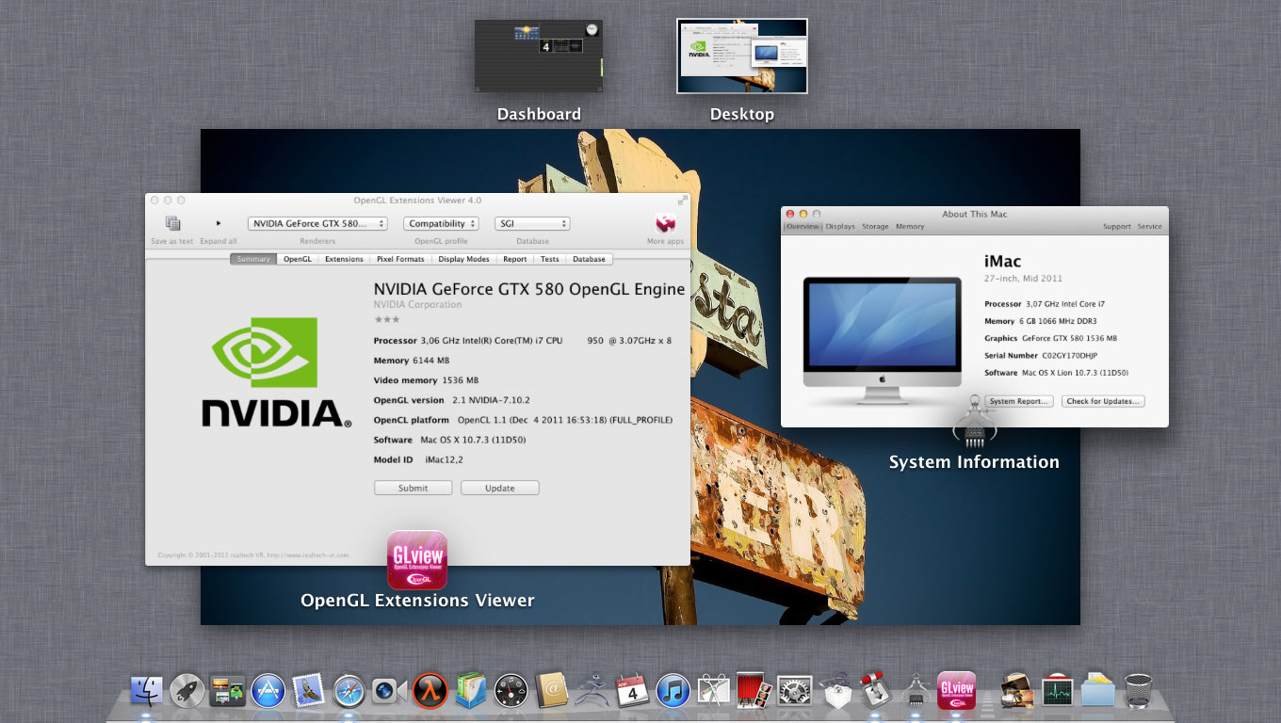This screenshot has width=1281, height=723.
Task: Open iTunes from the dock
Action: coord(673,691)
